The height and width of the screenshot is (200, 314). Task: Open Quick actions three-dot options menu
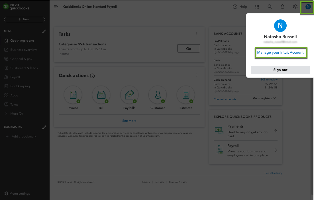tap(197, 75)
